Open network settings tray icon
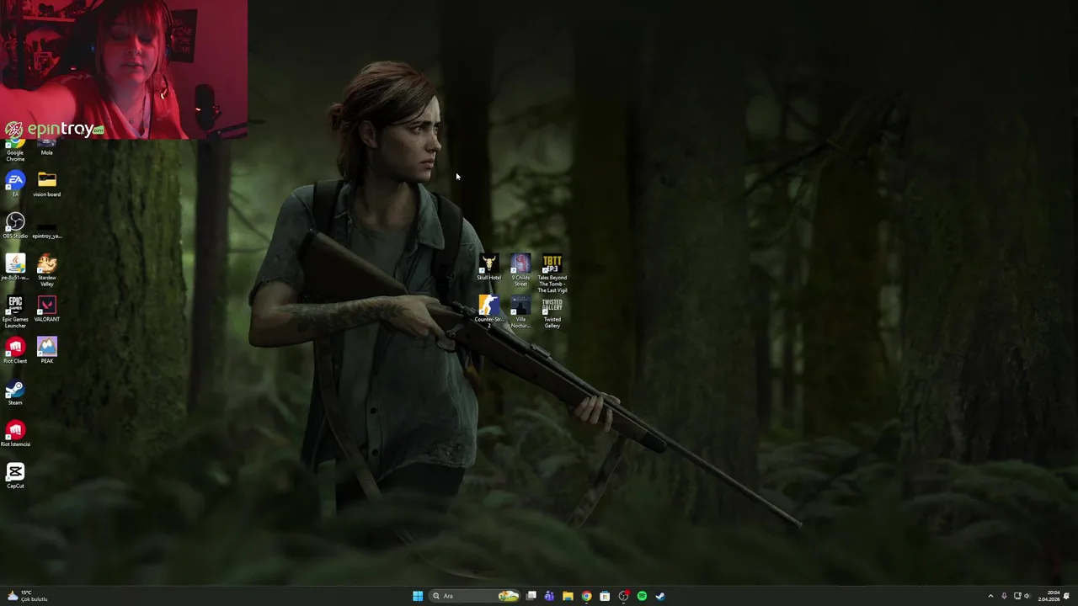This screenshot has width=1078, height=606. pos(1017,596)
